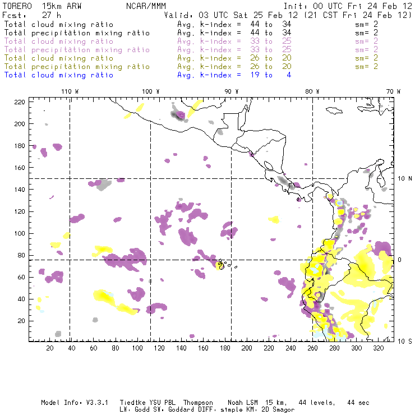Click the '60' value on the vertical axis
This screenshot has width=415, height=415.
pyautogui.click(x=21, y=277)
